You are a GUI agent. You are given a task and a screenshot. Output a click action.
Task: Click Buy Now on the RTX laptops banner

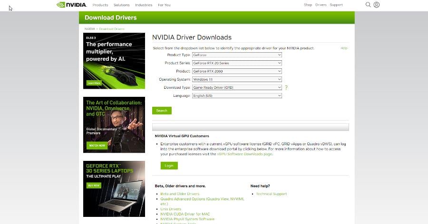(94, 186)
